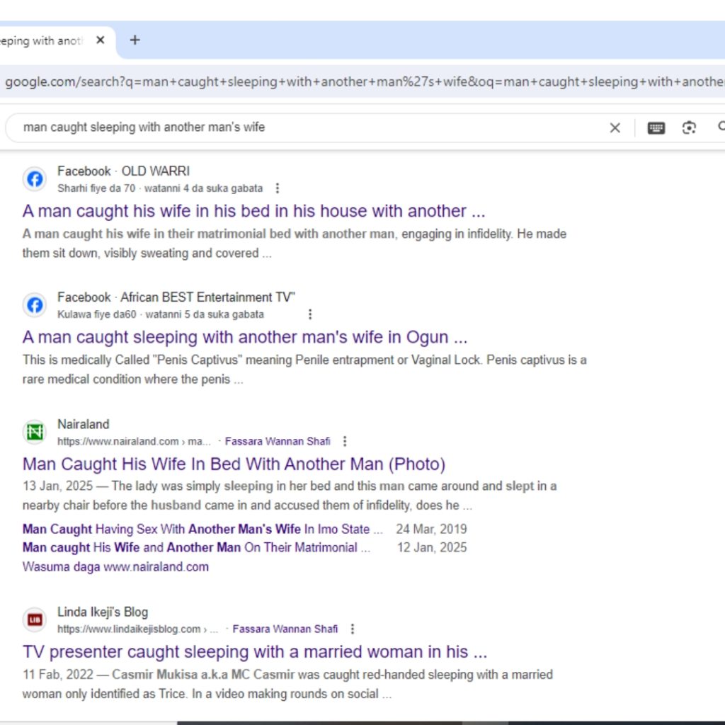The image size is (725, 725).
Task: Click the 'Nairaland' site name
Action: 84,424
